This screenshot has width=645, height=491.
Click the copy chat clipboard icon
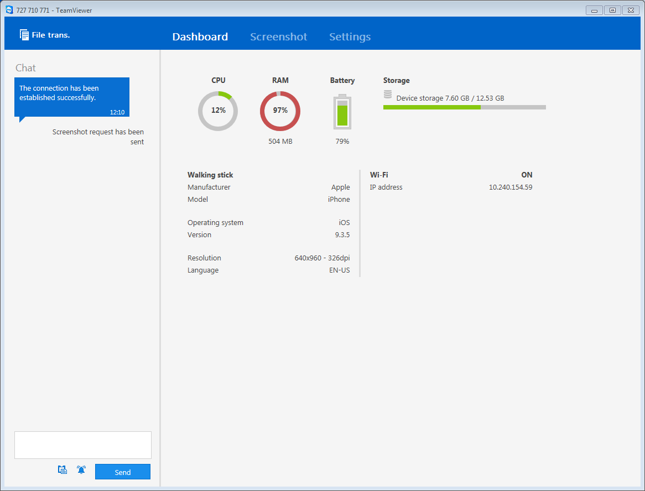[62, 469]
